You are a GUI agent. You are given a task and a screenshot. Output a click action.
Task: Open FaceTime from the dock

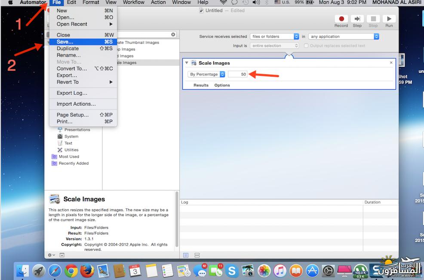pyautogui.click(x=216, y=271)
